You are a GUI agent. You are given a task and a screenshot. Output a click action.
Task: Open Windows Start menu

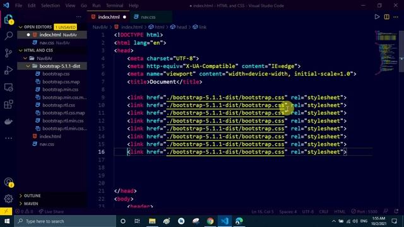click(7, 221)
